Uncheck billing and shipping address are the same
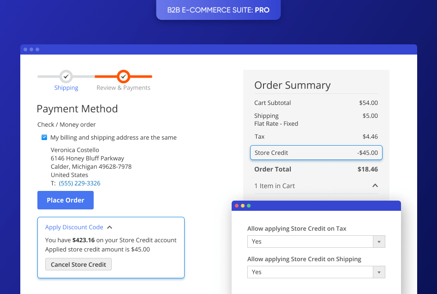Viewport: 437px width, 294px height. pyautogui.click(x=44, y=137)
